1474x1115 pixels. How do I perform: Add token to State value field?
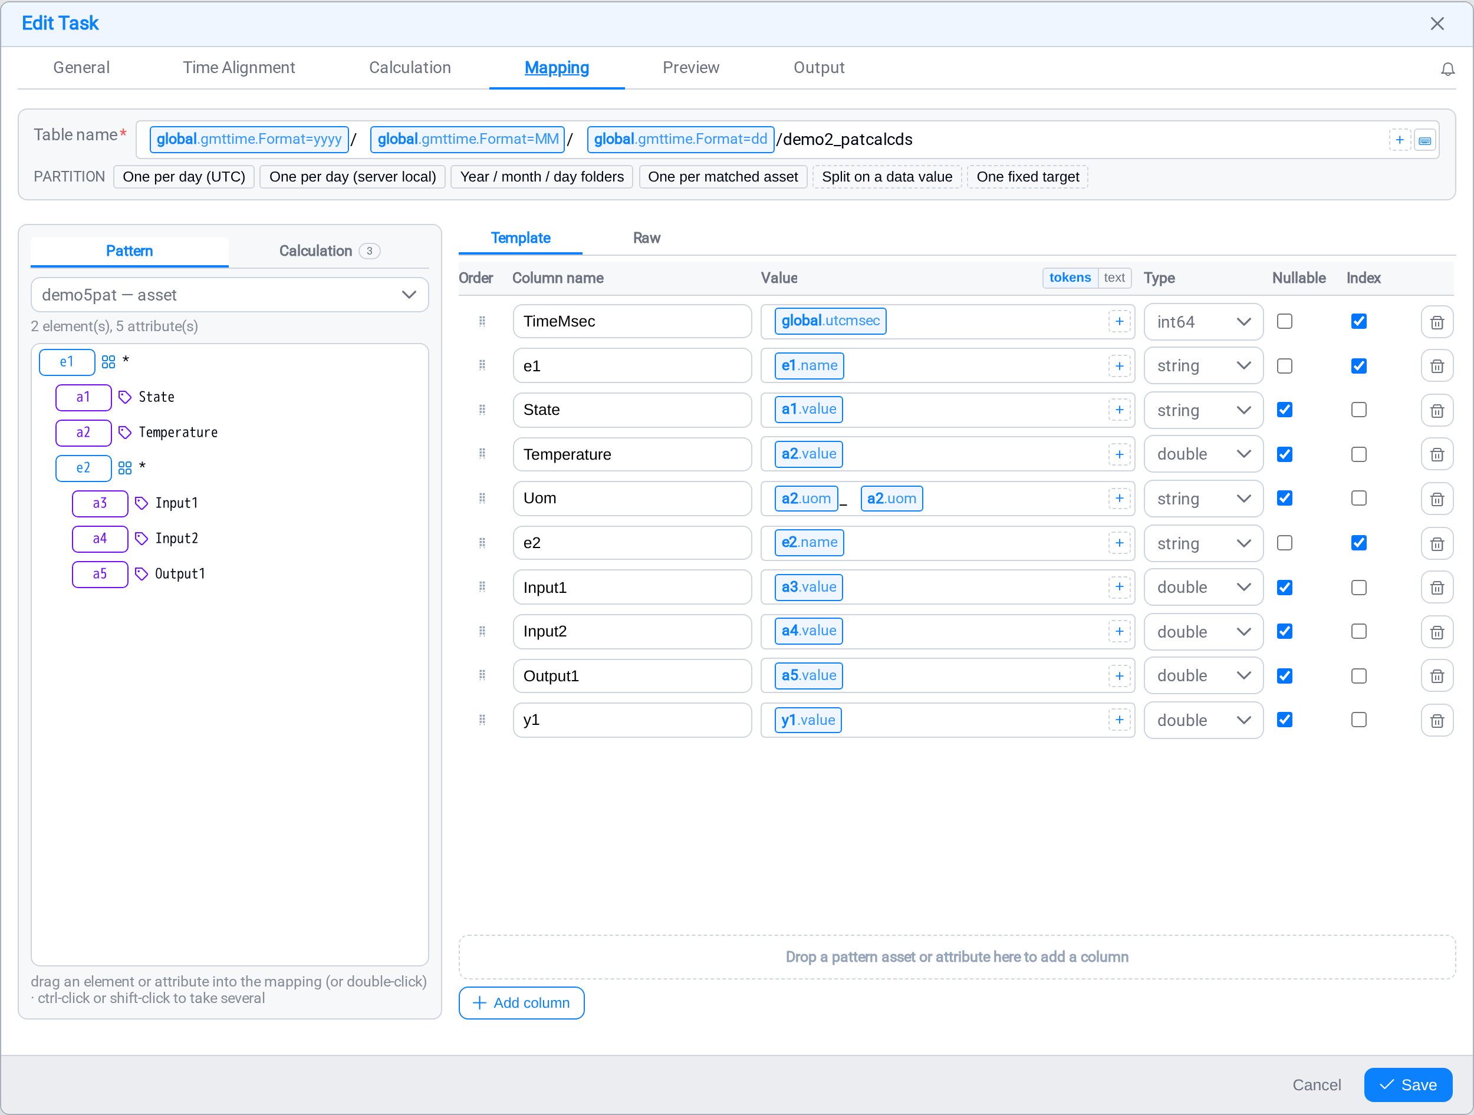[1120, 410]
